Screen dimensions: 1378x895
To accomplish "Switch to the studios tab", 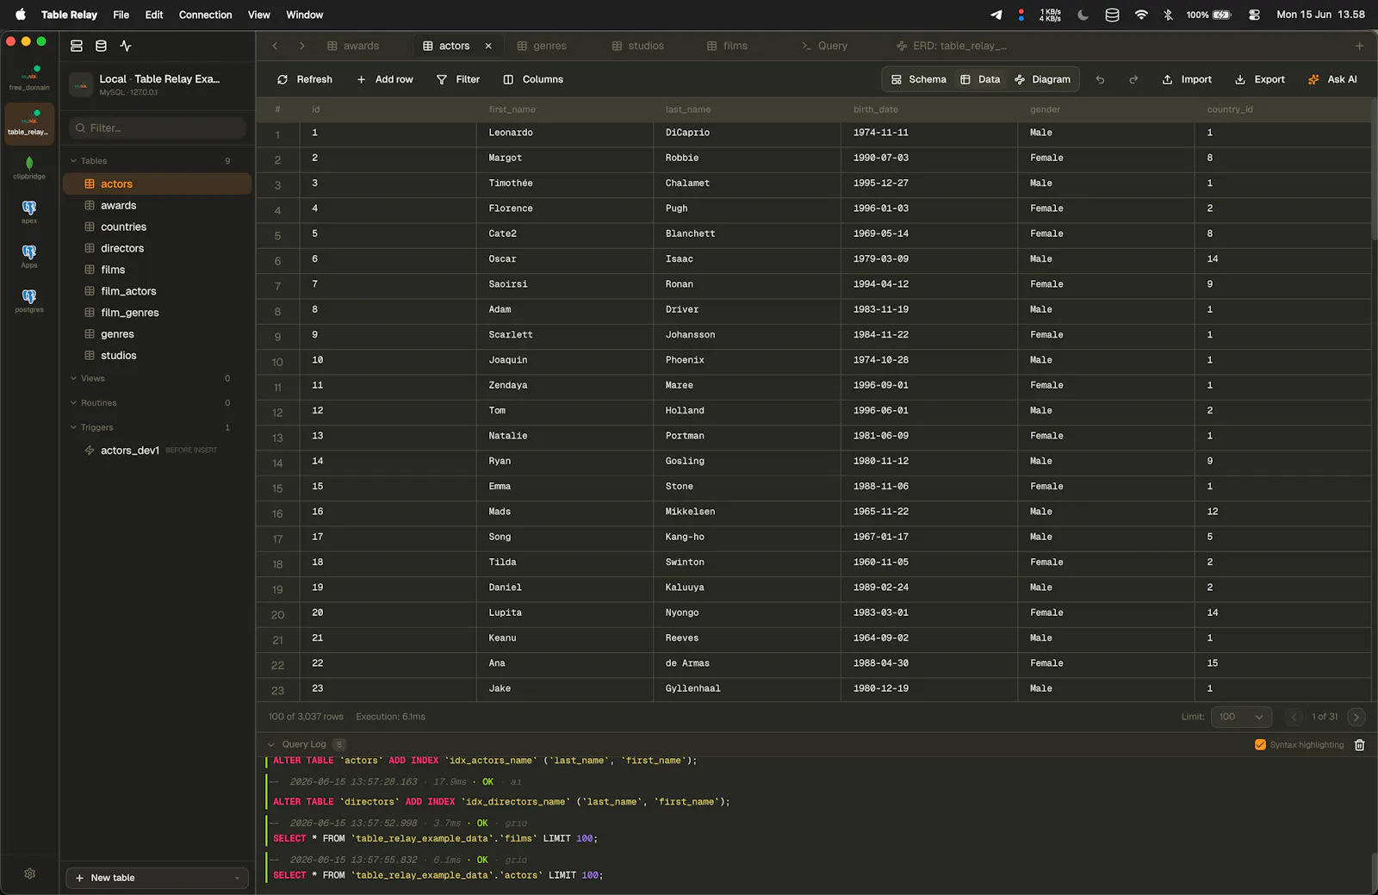I will pos(637,46).
